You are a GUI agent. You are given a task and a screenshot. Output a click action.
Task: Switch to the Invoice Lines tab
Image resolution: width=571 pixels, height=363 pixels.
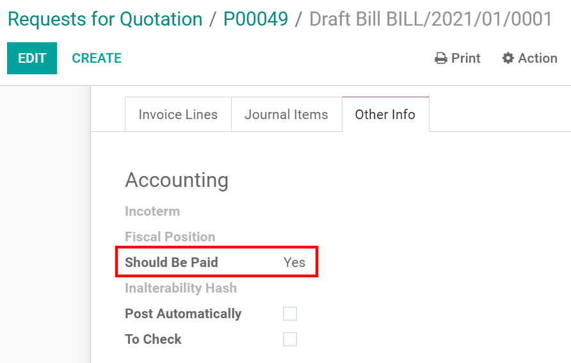tap(178, 115)
